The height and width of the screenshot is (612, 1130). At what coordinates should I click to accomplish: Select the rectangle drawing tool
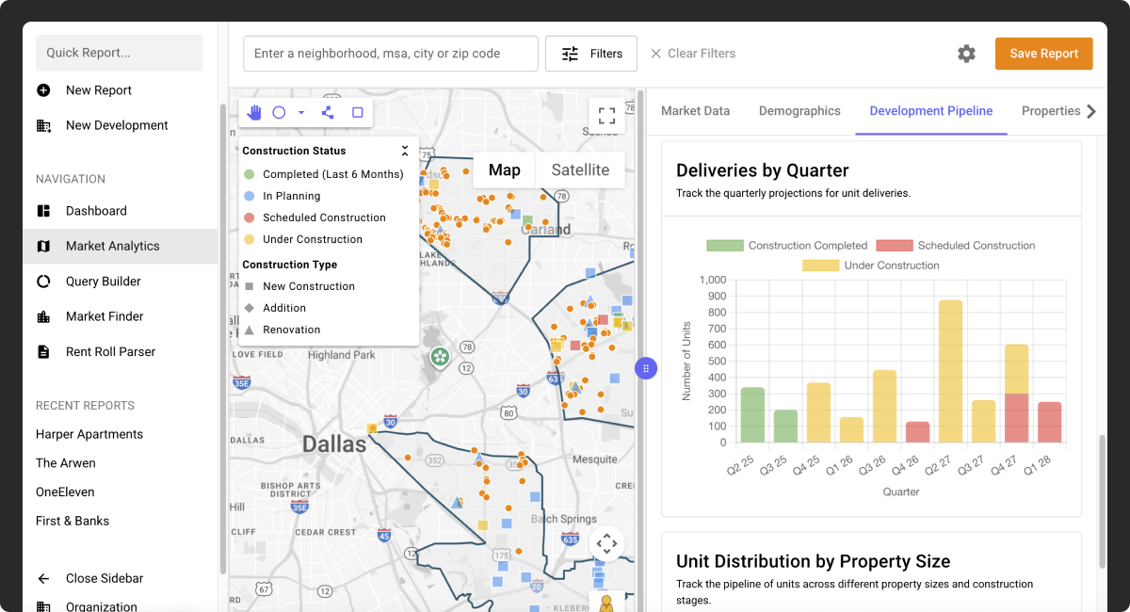[x=358, y=113]
